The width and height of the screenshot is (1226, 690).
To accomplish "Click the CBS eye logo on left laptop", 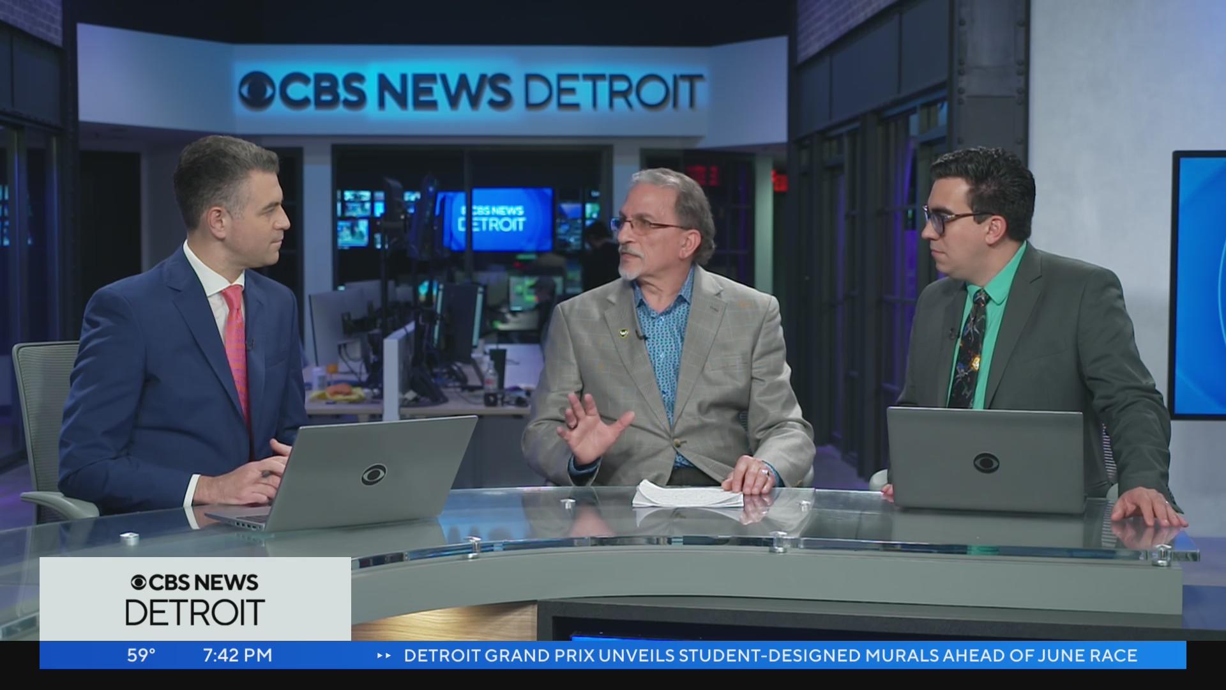I will click(374, 474).
